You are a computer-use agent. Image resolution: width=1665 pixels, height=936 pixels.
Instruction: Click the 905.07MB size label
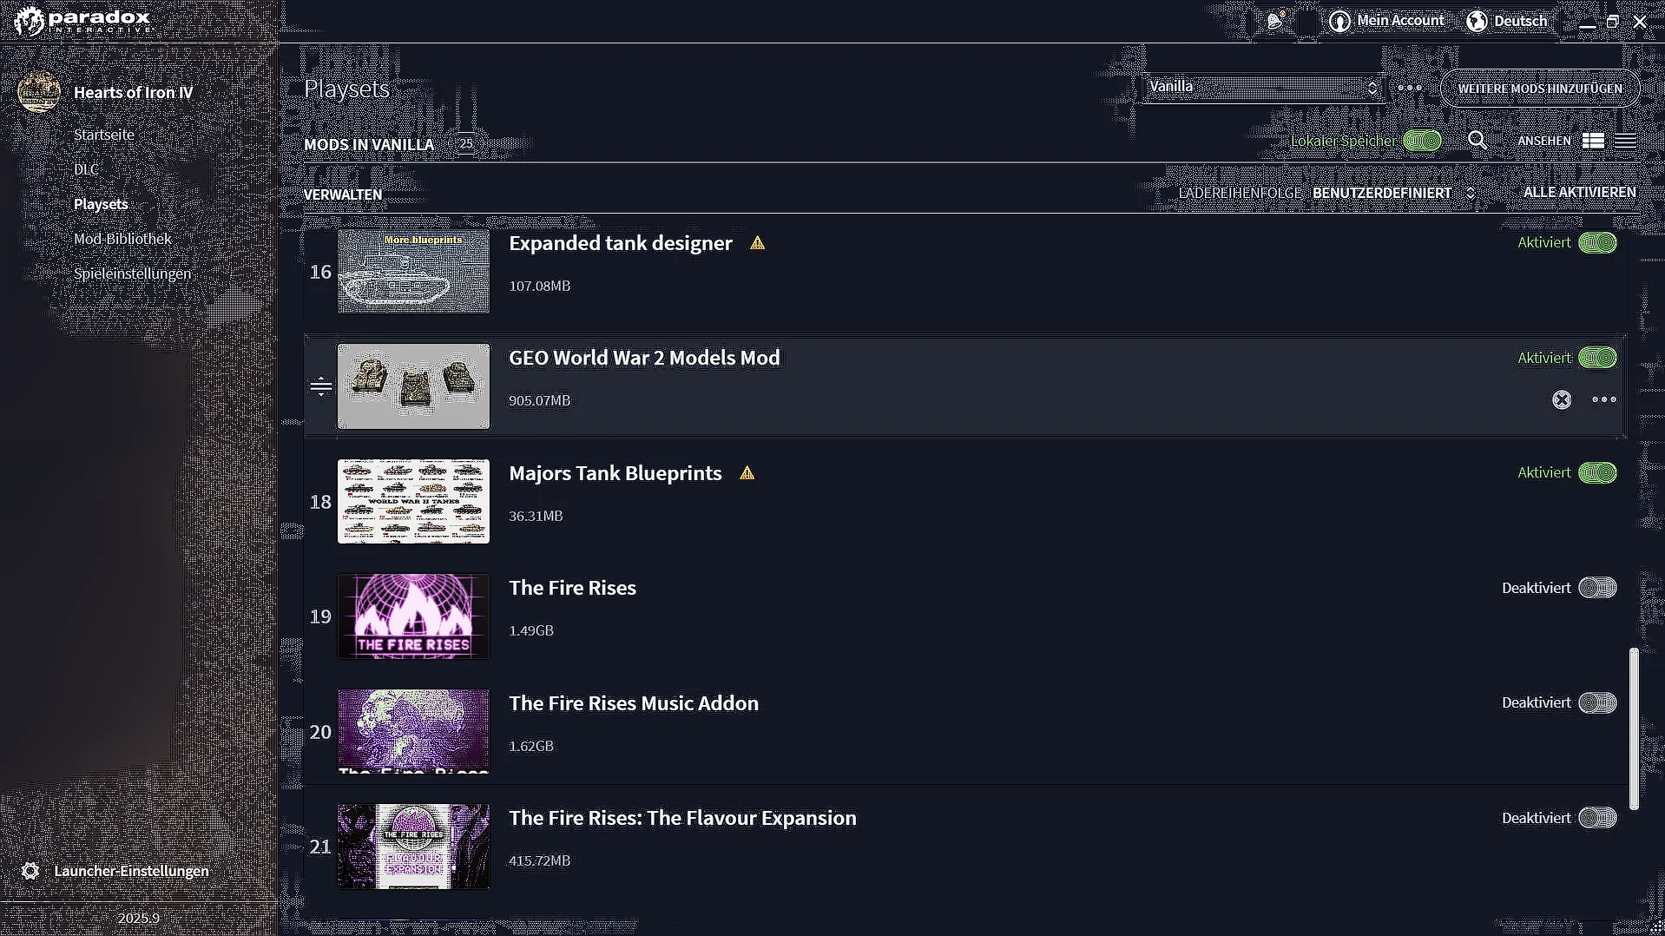coord(539,400)
